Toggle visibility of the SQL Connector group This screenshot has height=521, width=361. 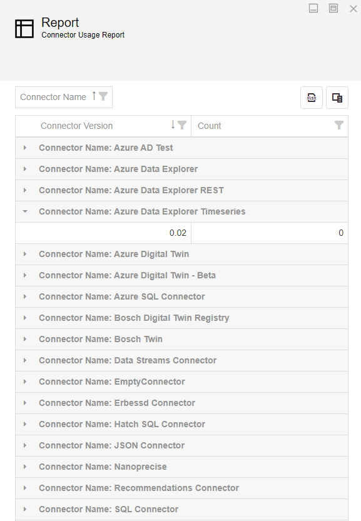pos(24,509)
